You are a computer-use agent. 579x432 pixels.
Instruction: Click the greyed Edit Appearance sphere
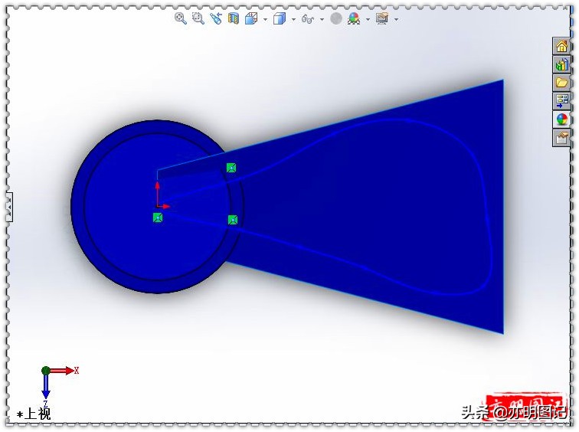click(336, 18)
